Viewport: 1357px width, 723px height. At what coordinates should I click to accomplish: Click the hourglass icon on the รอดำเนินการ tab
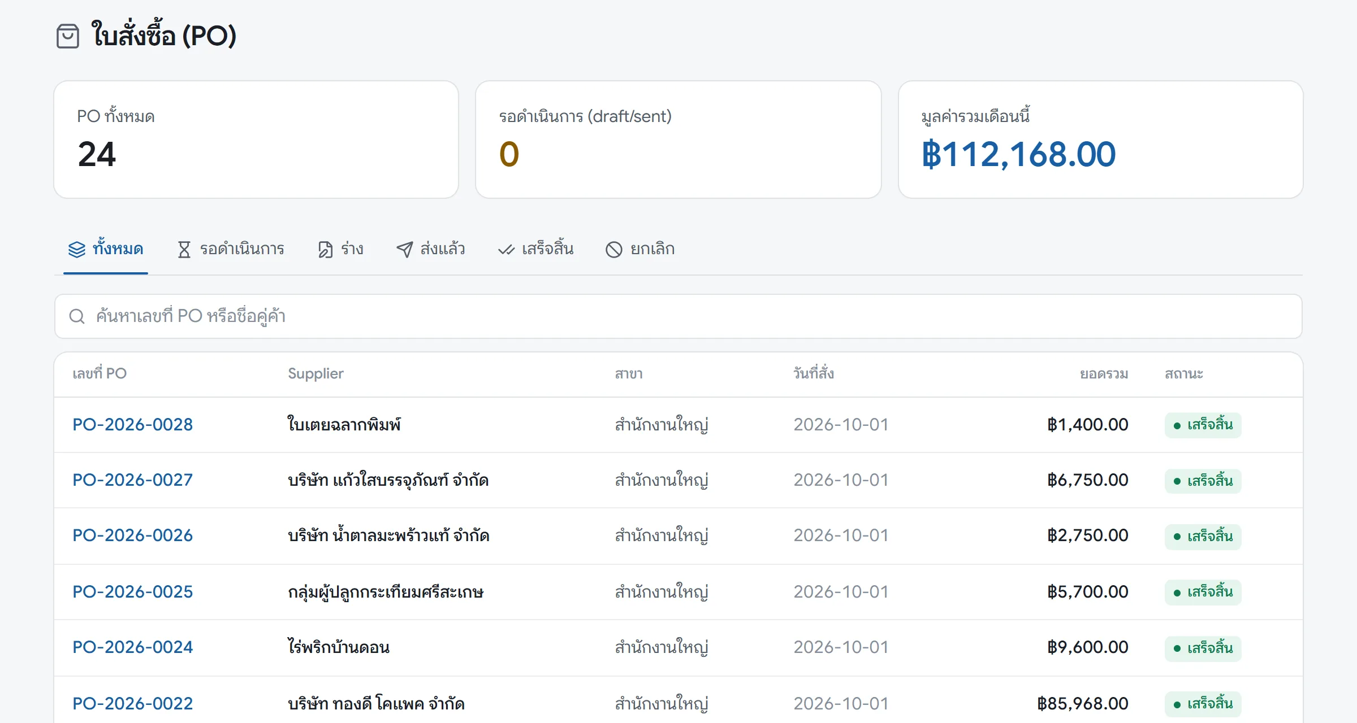point(184,249)
